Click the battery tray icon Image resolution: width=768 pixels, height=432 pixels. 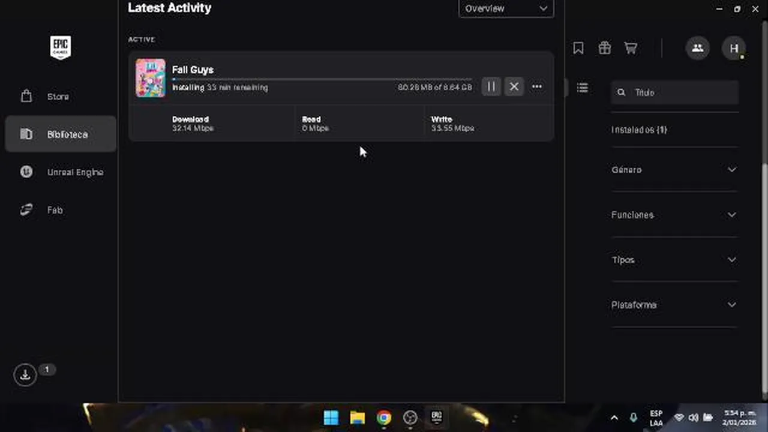click(708, 418)
